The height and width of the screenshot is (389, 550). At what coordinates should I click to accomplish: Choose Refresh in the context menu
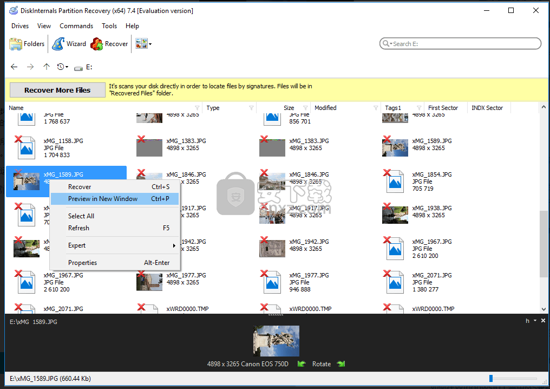point(115,228)
